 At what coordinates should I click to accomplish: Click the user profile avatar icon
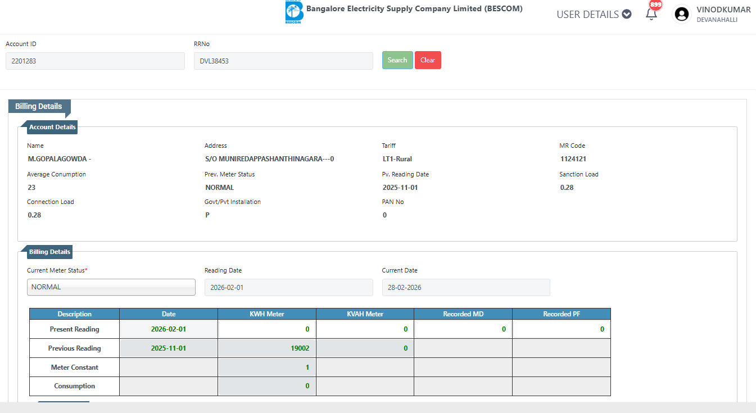682,15
